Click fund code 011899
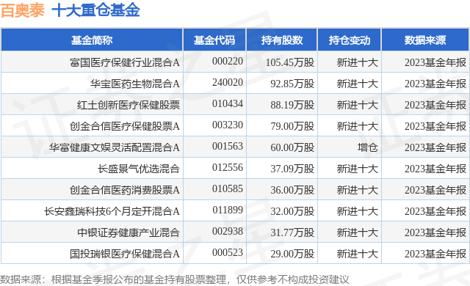The height and width of the screenshot is (286, 470). pos(228,210)
